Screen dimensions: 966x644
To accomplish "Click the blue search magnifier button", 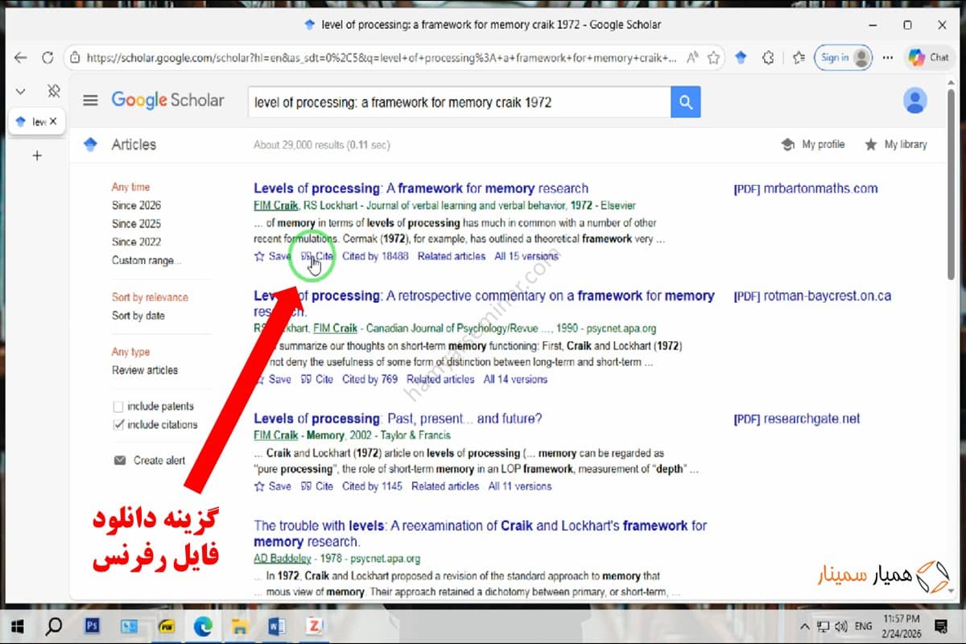I will (685, 102).
